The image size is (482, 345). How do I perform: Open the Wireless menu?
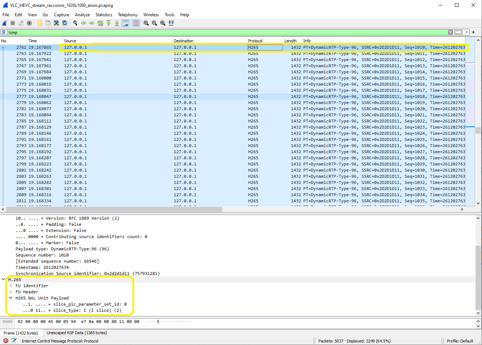(151, 15)
